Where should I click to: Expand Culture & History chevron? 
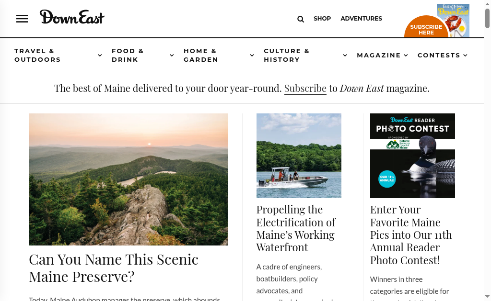point(345,56)
